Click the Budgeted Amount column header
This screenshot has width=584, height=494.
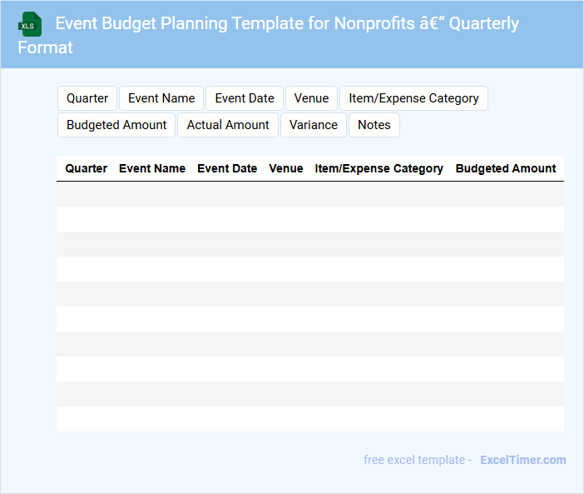click(506, 168)
